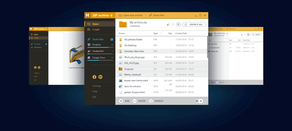292x131 pixels.
Task: Click the DELETE button in the right window
Action: [220, 82]
